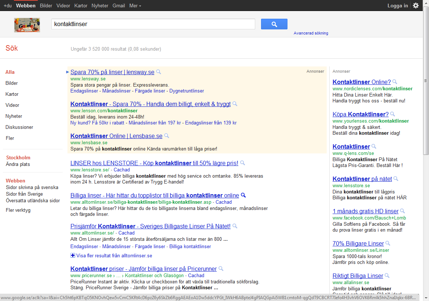The image size is (429, 301).
Task: Open the 'Mer' dropdown in top bar
Action: [135, 6]
